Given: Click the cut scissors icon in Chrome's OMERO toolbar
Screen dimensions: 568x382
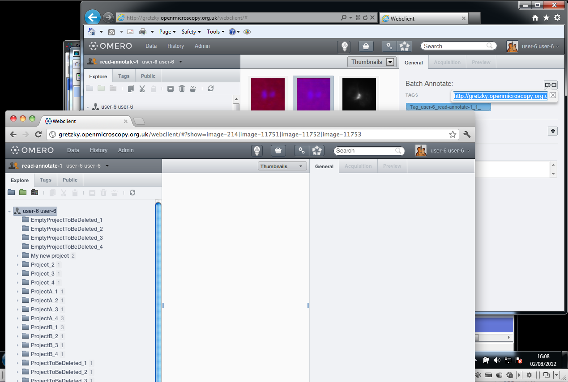Looking at the screenshot, I should click(64, 193).
